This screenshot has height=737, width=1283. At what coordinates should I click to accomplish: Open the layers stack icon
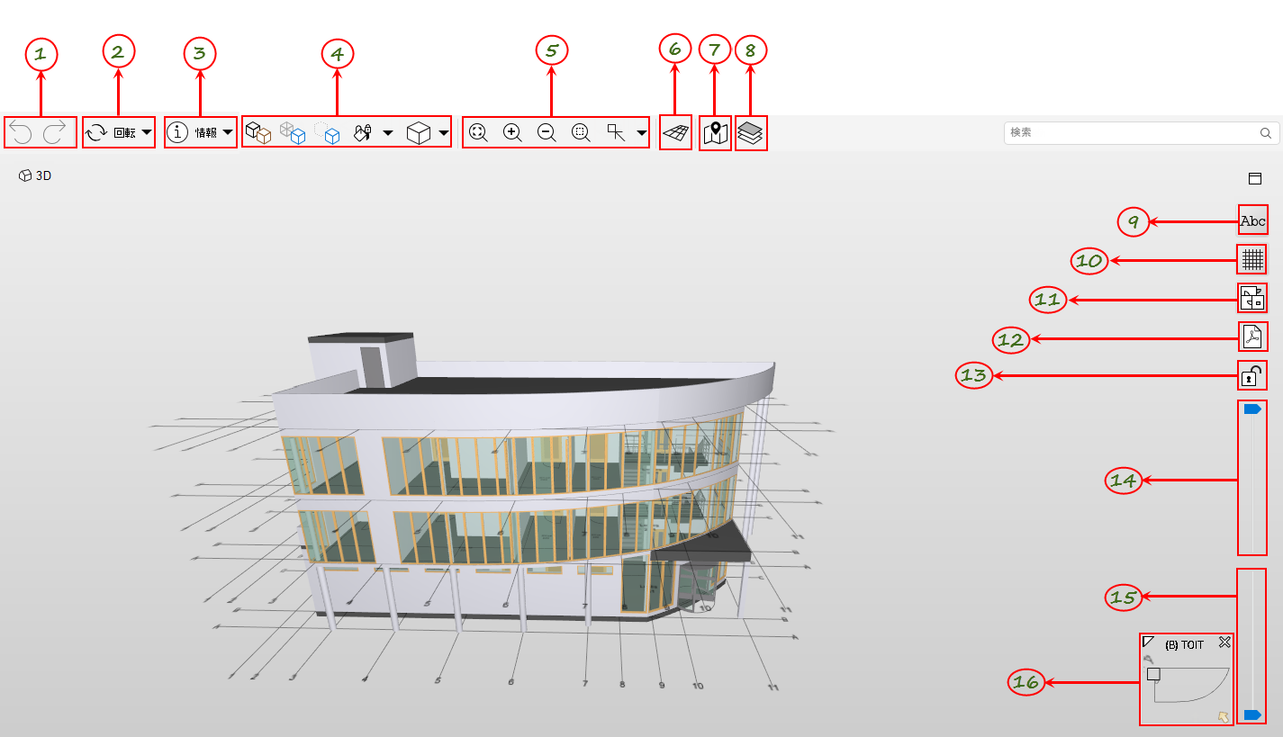tap(751, 133)
